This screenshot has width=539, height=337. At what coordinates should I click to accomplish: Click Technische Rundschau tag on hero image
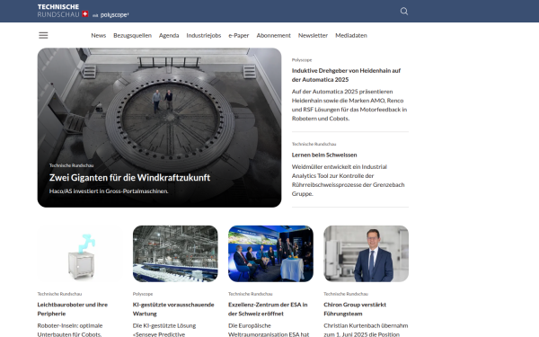[71, 165]
